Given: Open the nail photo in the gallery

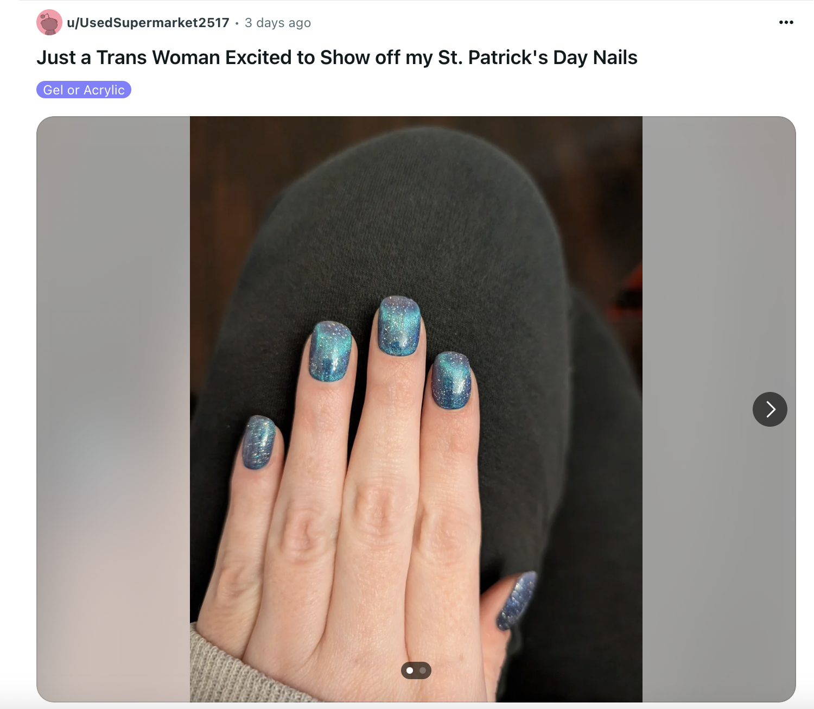Looking at the screenshot, I should 416,409.
